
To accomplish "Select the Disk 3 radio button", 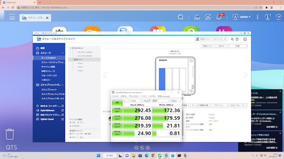I will click(x=77, y=67).
